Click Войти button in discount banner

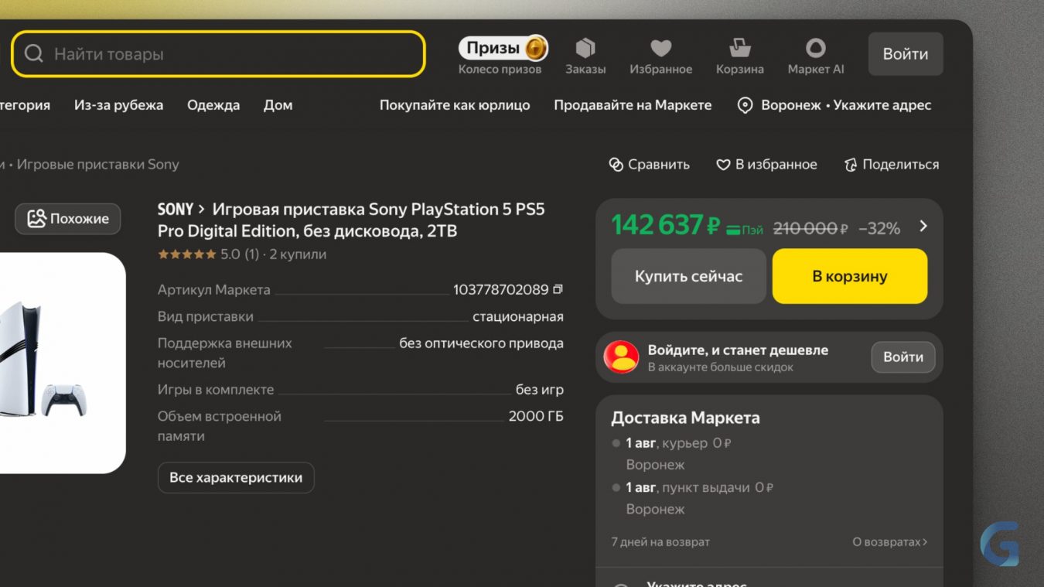coord(903,357)
